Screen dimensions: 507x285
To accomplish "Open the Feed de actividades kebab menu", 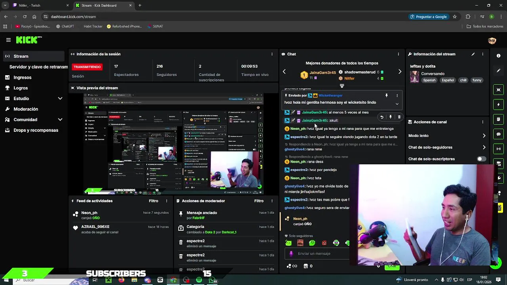I will tap(166, 201).
